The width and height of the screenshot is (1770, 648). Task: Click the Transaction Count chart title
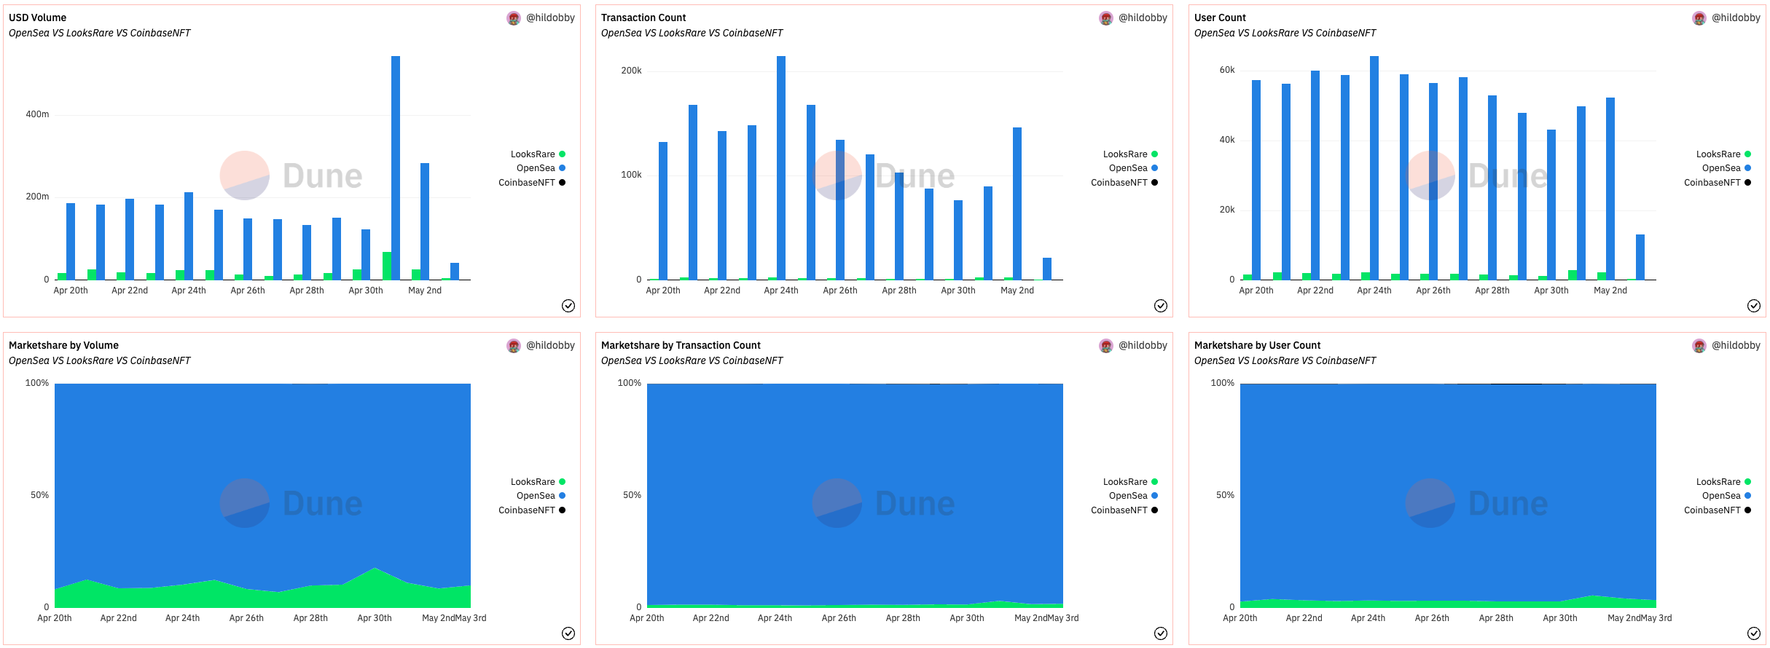(x=643, y=17)
